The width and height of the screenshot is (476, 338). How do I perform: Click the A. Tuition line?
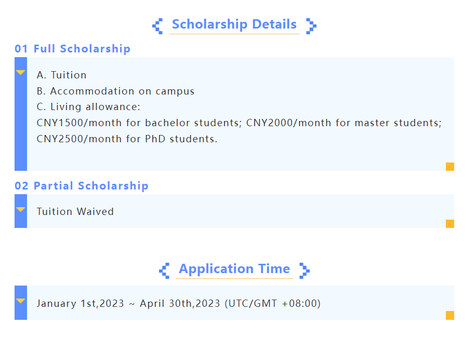pos(61,75)
